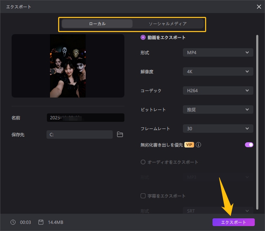Select オーディオをエクスポート radio button
The height and width of the screenshot is (231, 265).
(143, 162)
